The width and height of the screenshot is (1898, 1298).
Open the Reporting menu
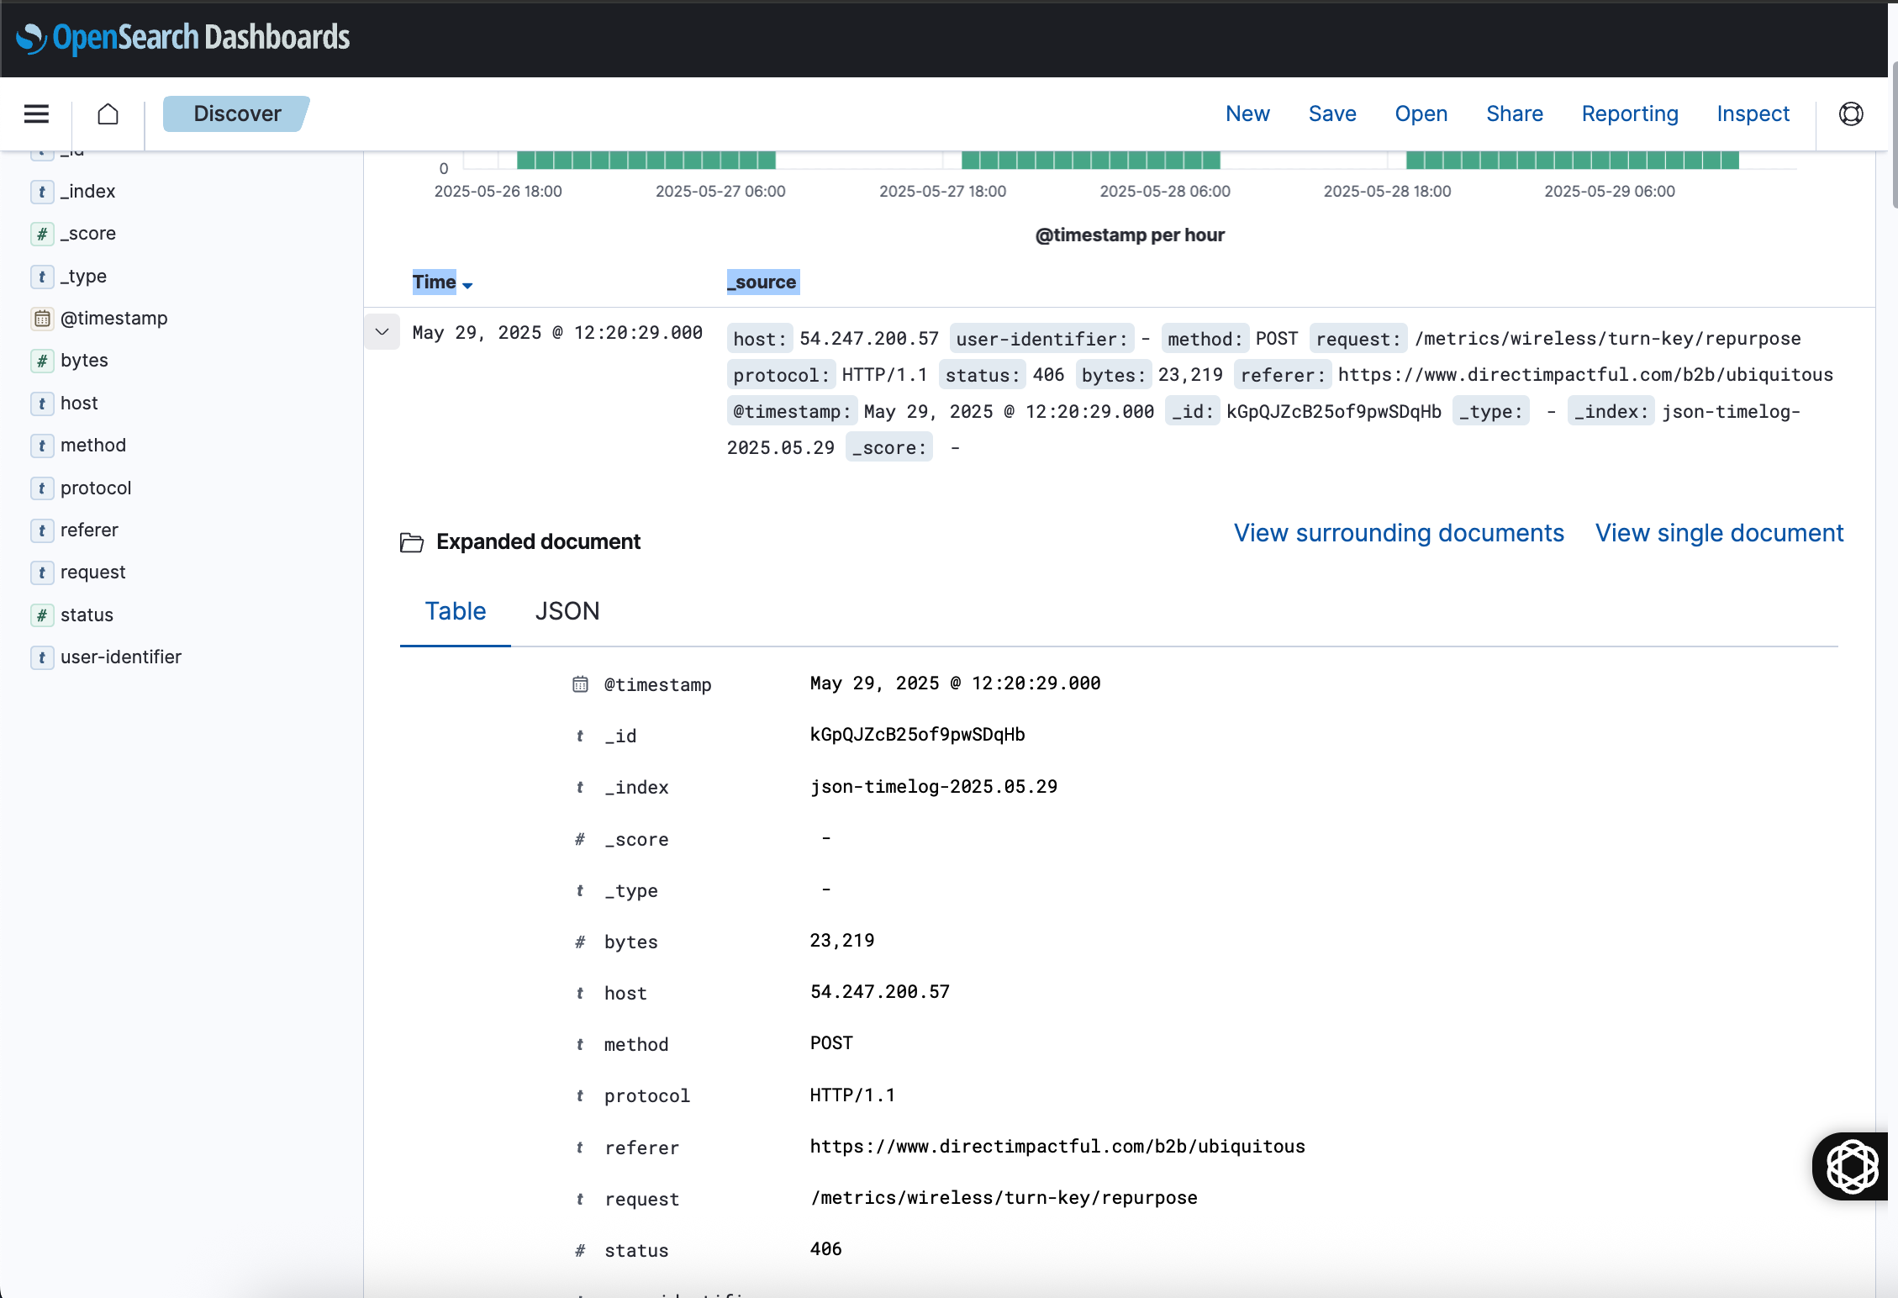(x=1629, y=113)
